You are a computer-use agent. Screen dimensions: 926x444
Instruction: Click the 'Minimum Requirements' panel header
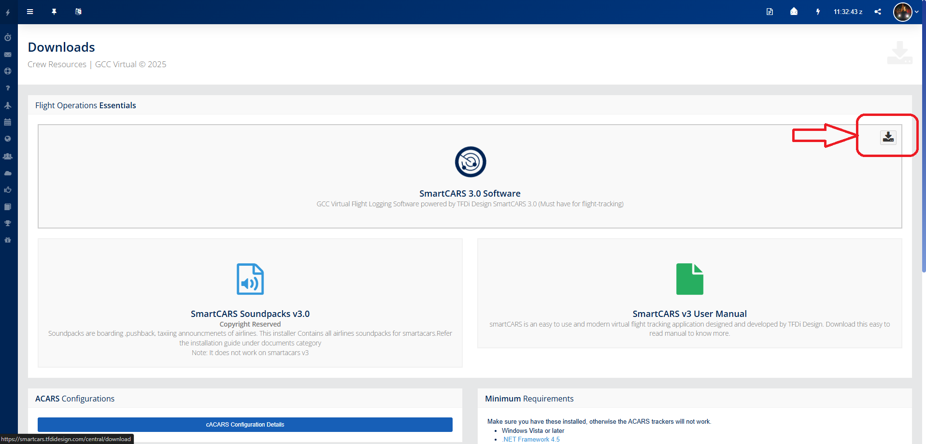point(529,399)
